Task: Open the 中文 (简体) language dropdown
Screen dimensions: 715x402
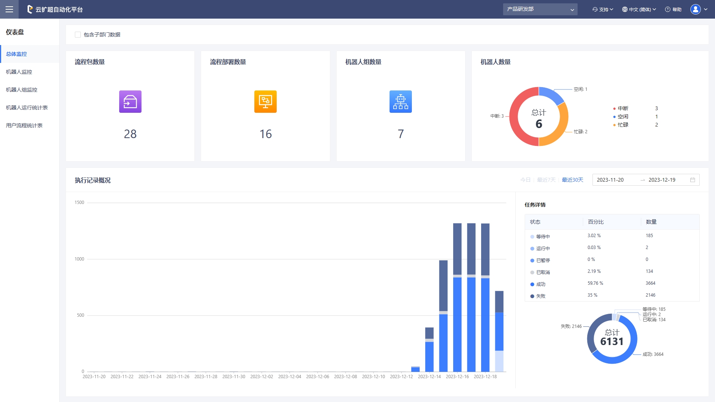Action: pos(639,9)
